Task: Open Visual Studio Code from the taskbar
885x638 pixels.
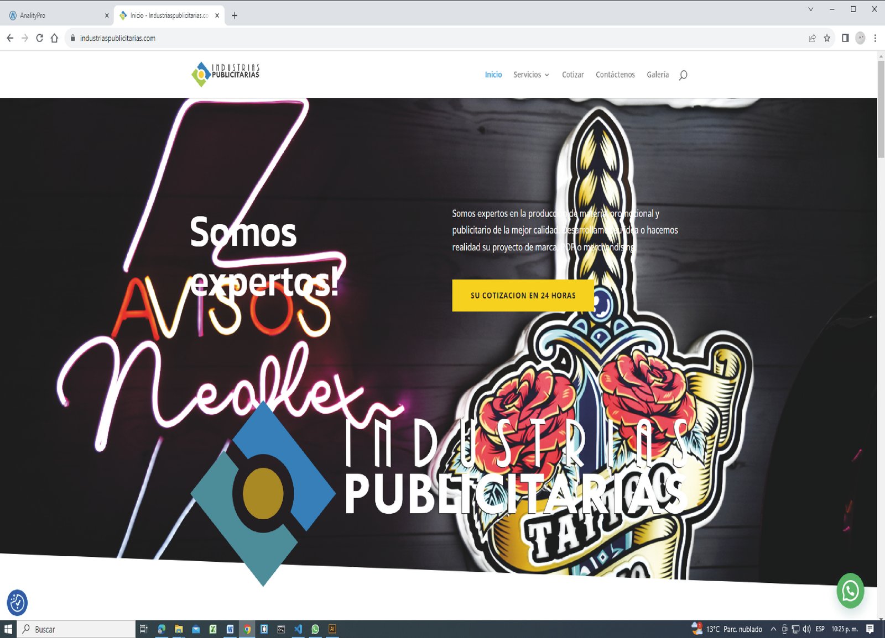Action: coord(299,629)
